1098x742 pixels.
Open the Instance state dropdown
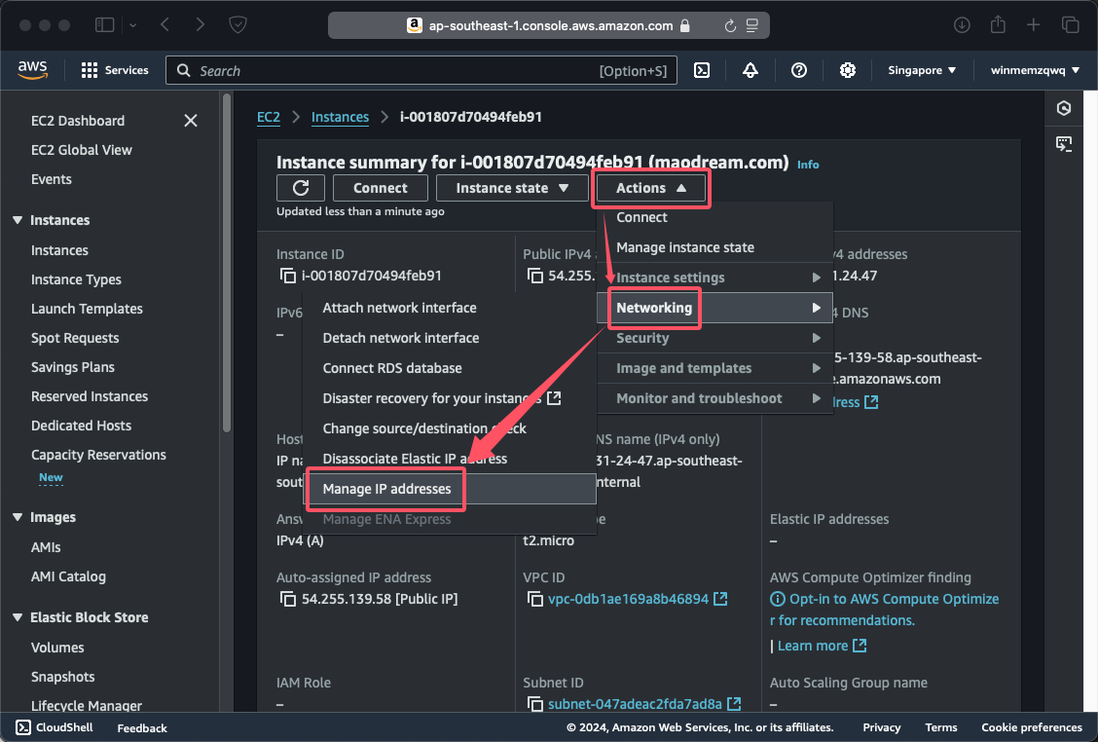tap(512, 188)
